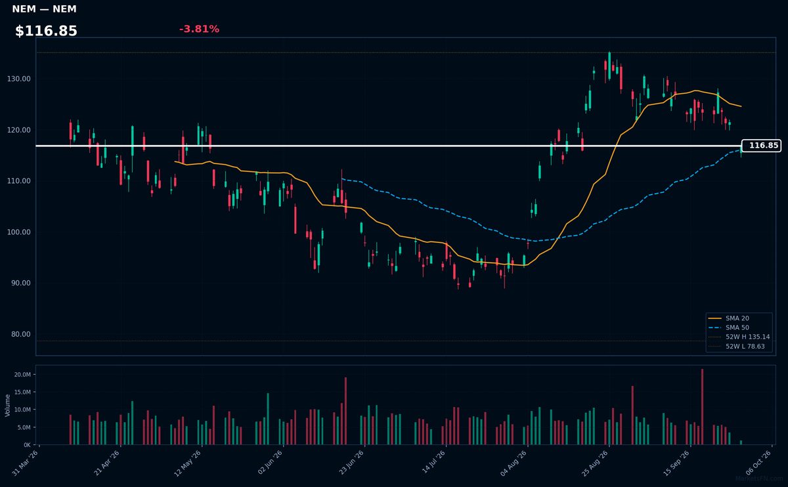Click the 110.00 price axis label
Screen dimensions: 788x487
18,181
